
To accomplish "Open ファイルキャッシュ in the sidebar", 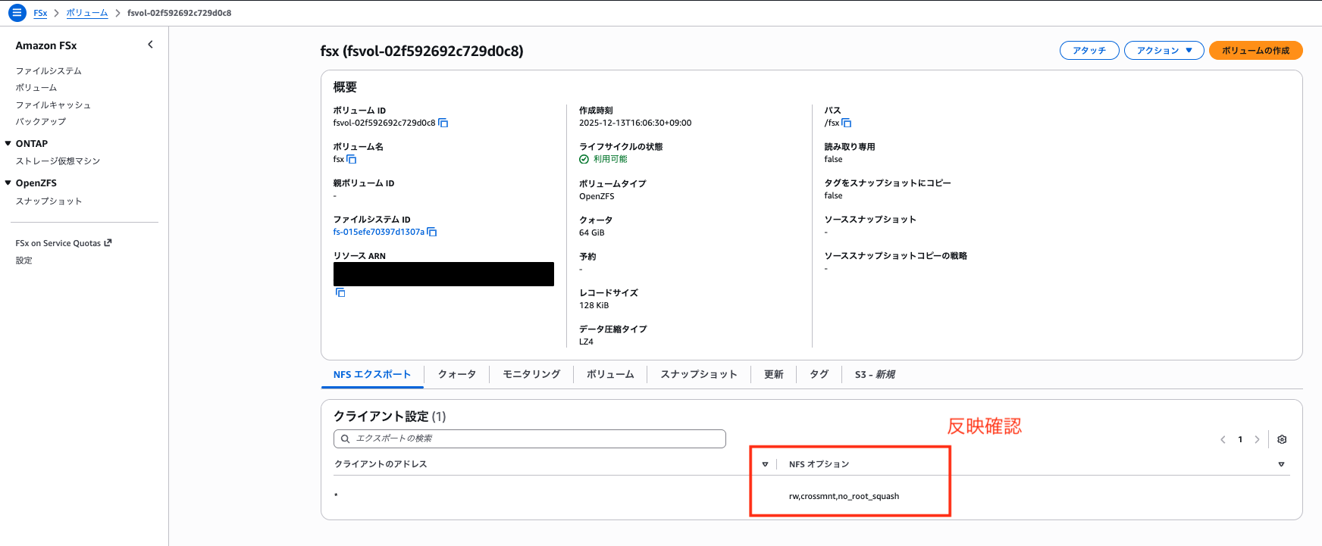I will (53, 105).
